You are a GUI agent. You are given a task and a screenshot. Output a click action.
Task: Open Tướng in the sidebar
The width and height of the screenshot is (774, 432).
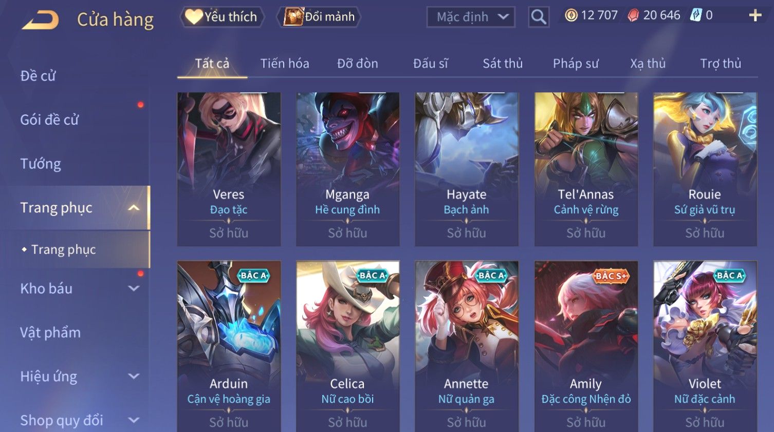coord(41,164)
